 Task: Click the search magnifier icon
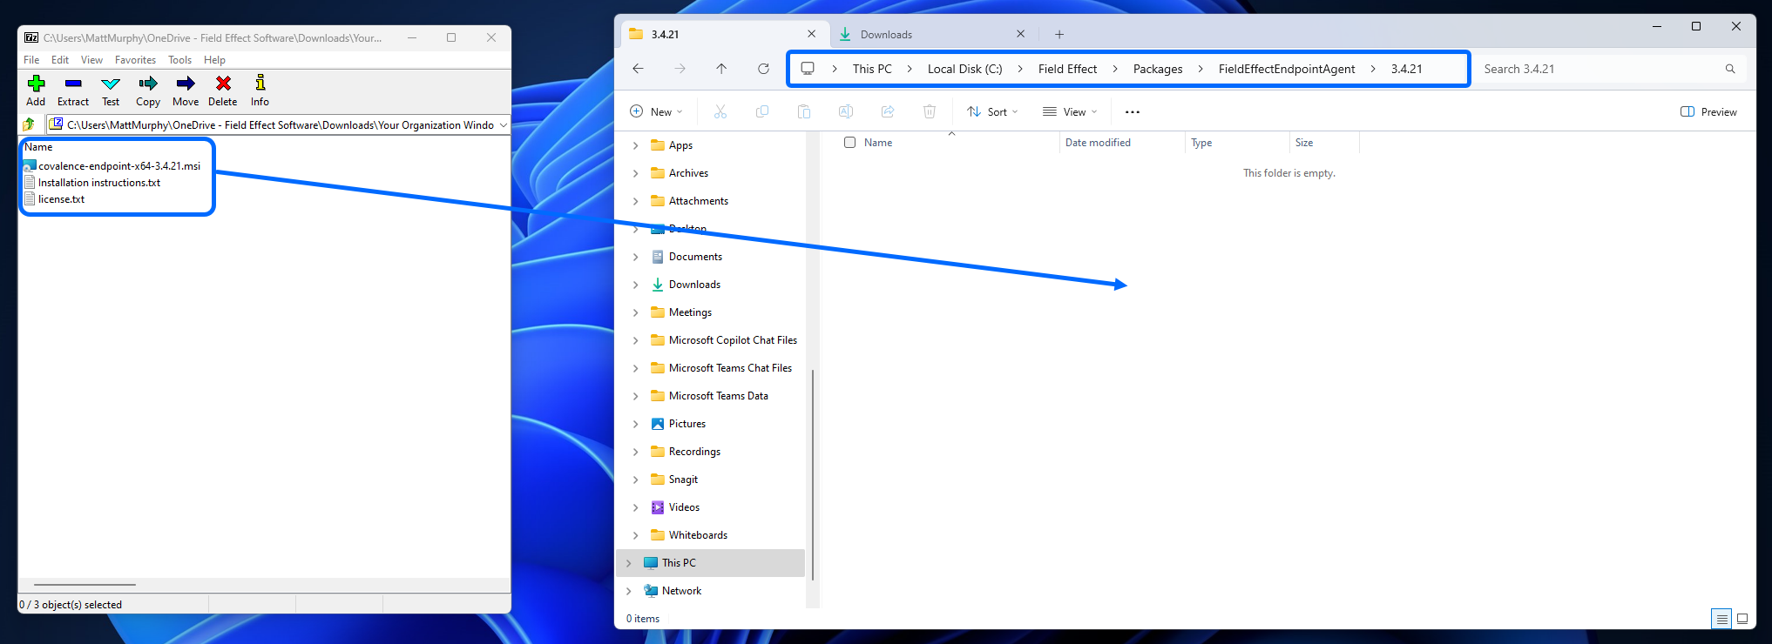click(1730, 69)
